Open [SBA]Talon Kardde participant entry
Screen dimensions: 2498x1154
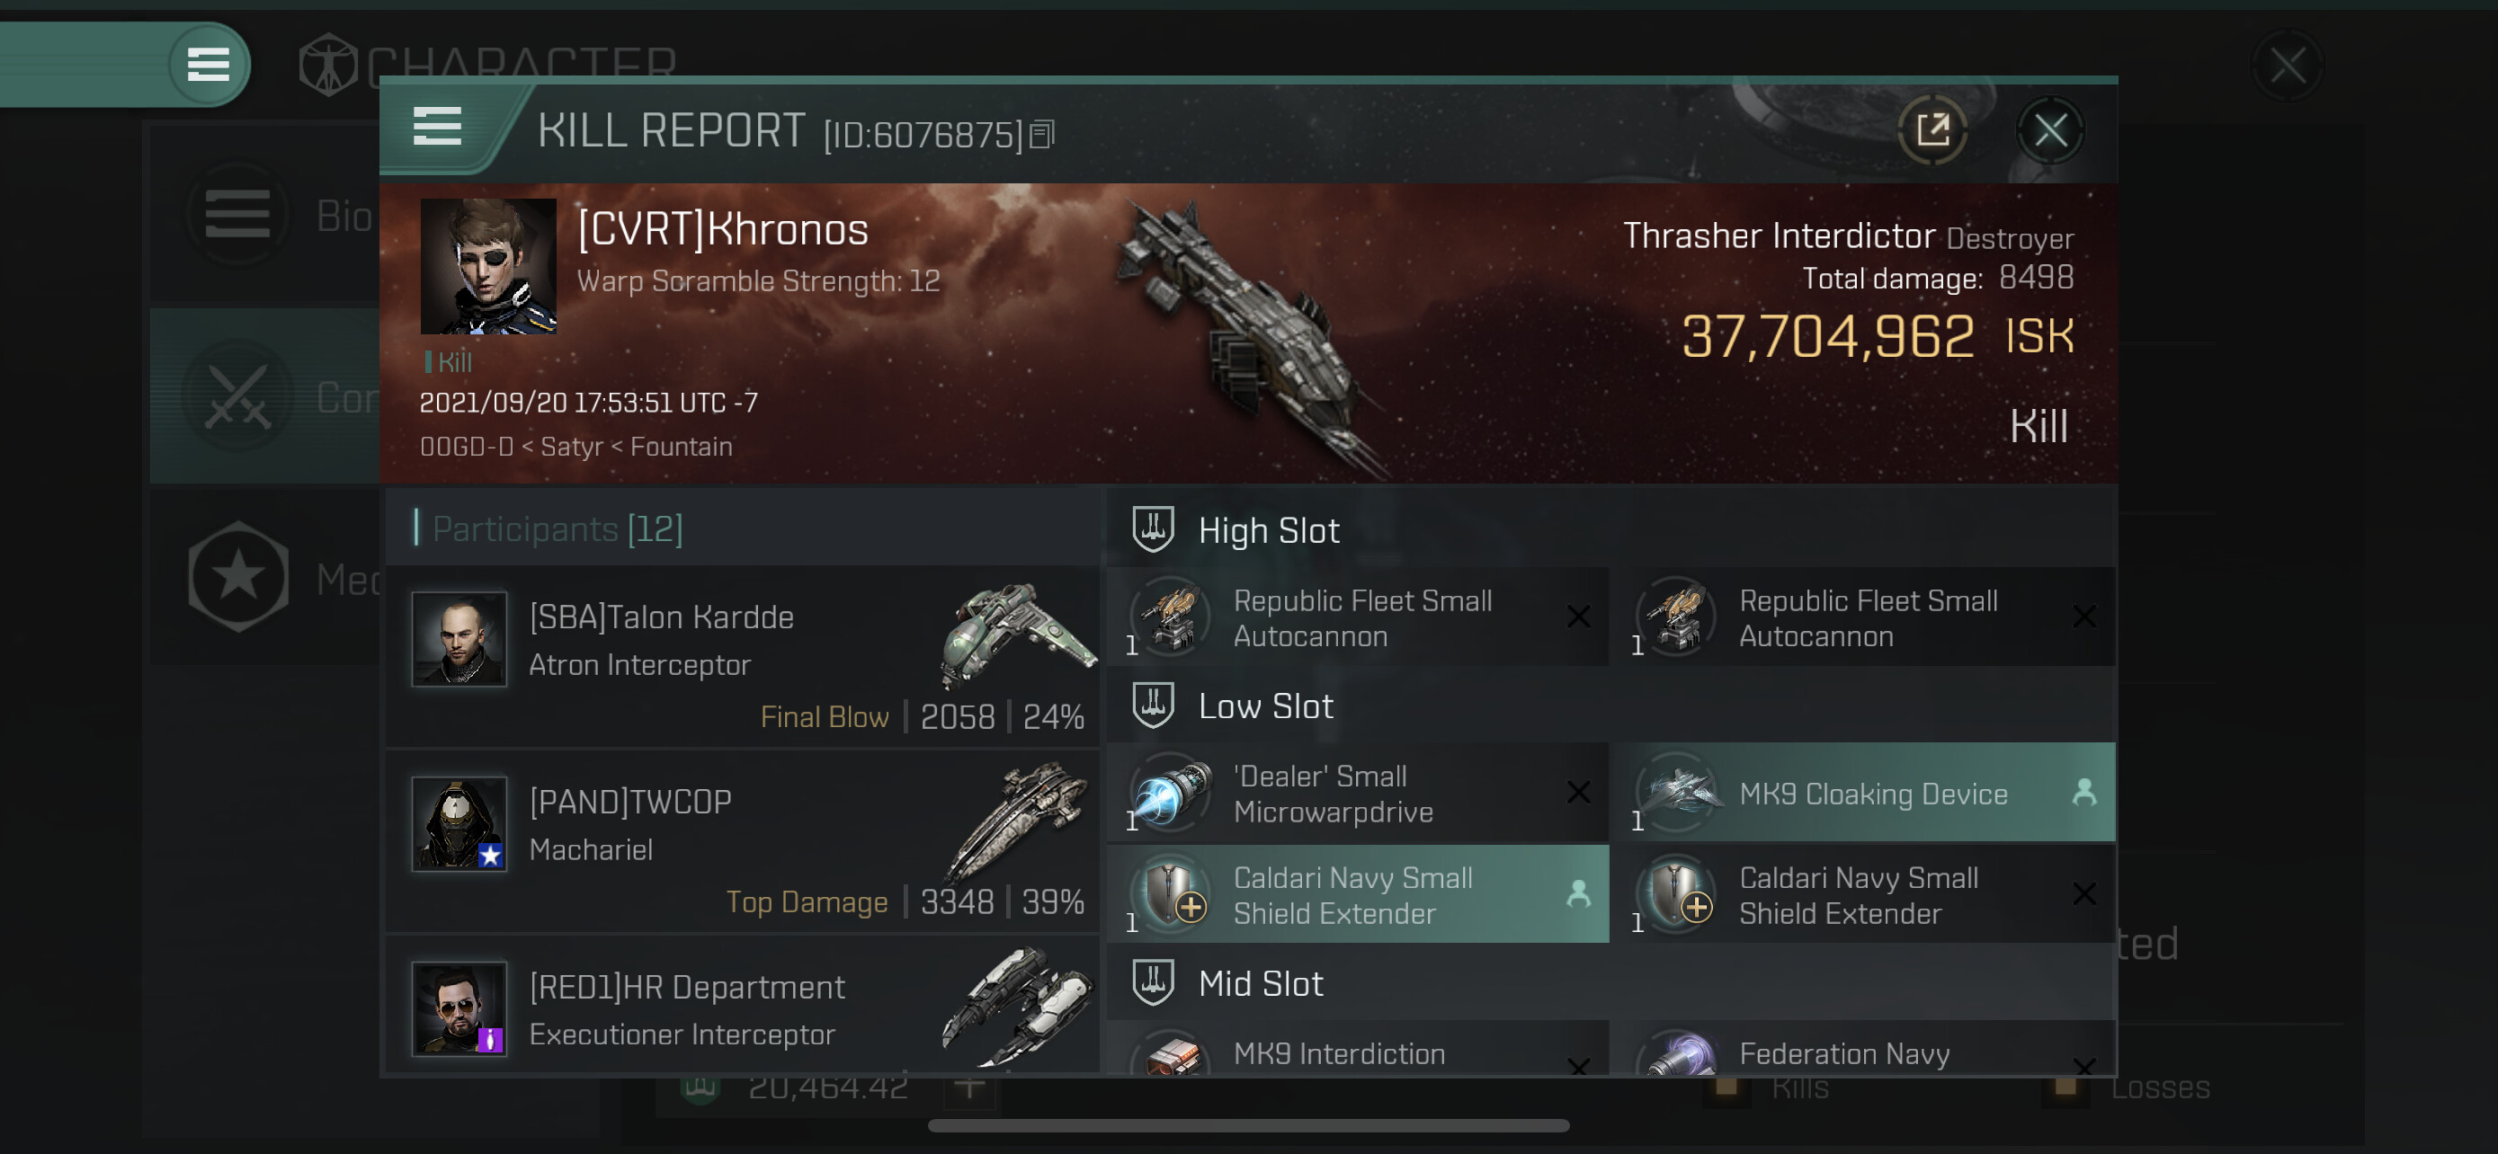[x=742, y=657]
